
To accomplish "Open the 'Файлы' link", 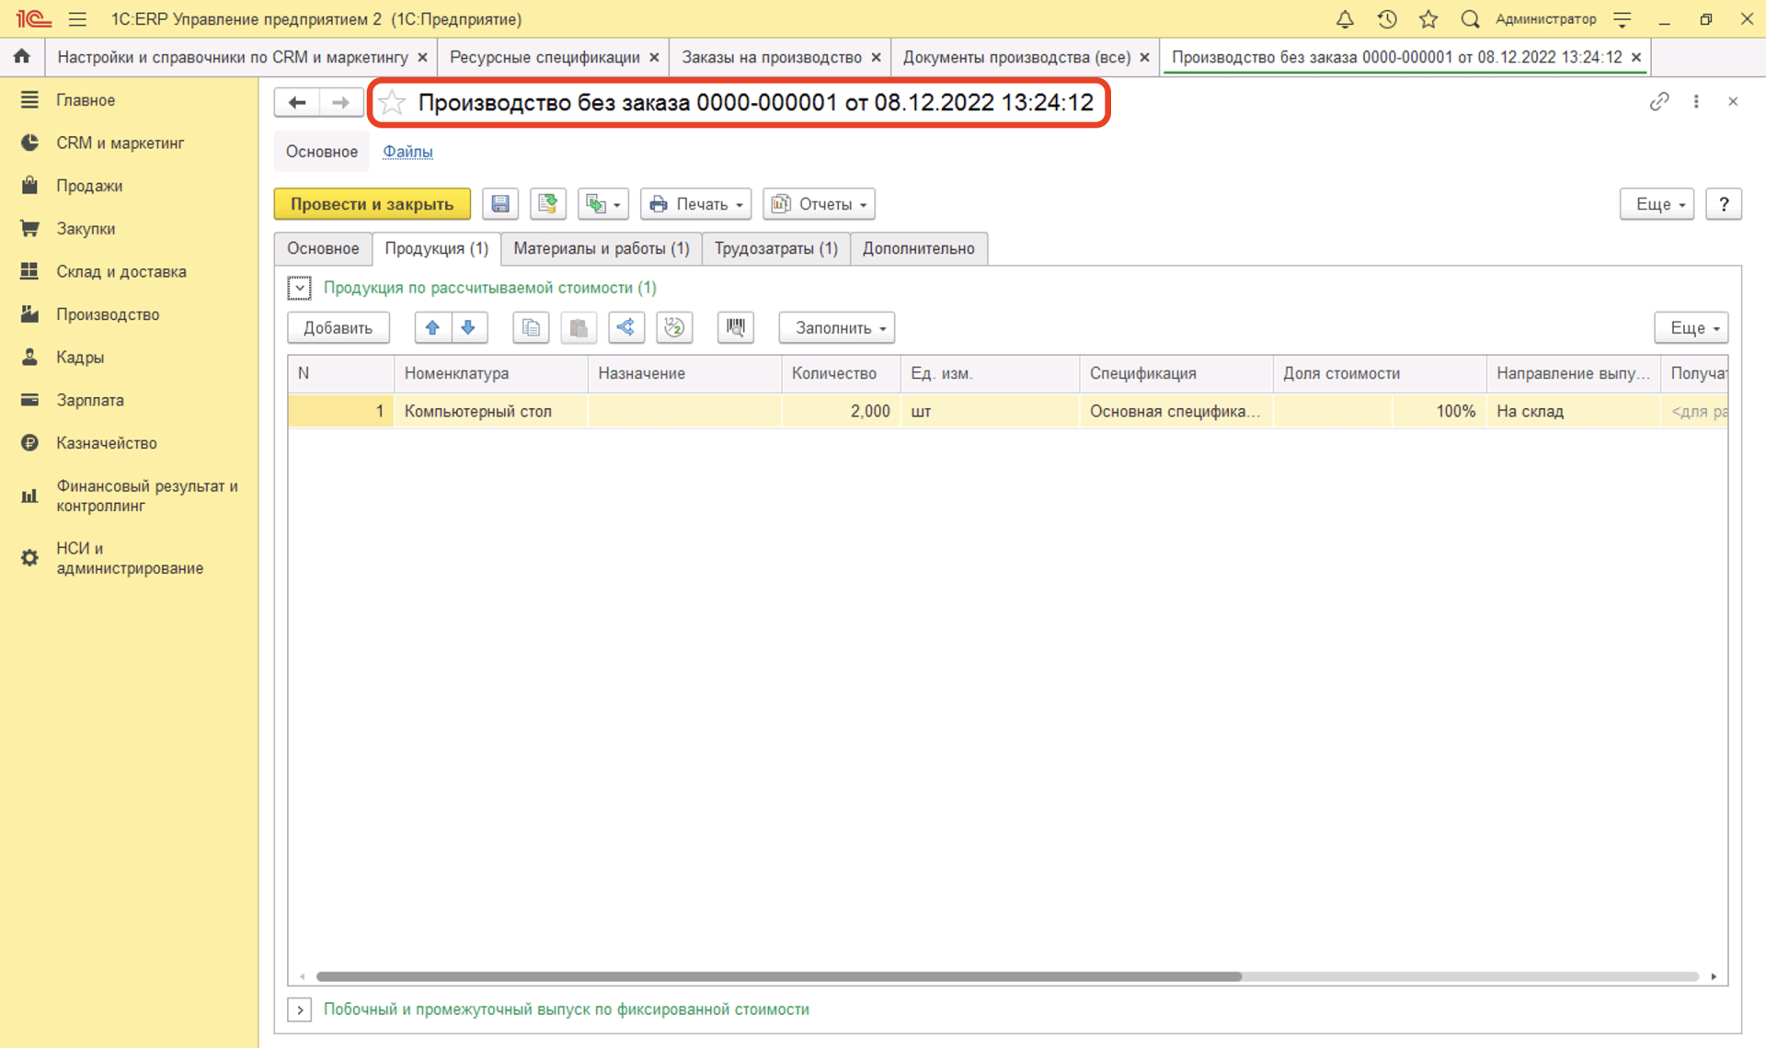I will 407,152.
